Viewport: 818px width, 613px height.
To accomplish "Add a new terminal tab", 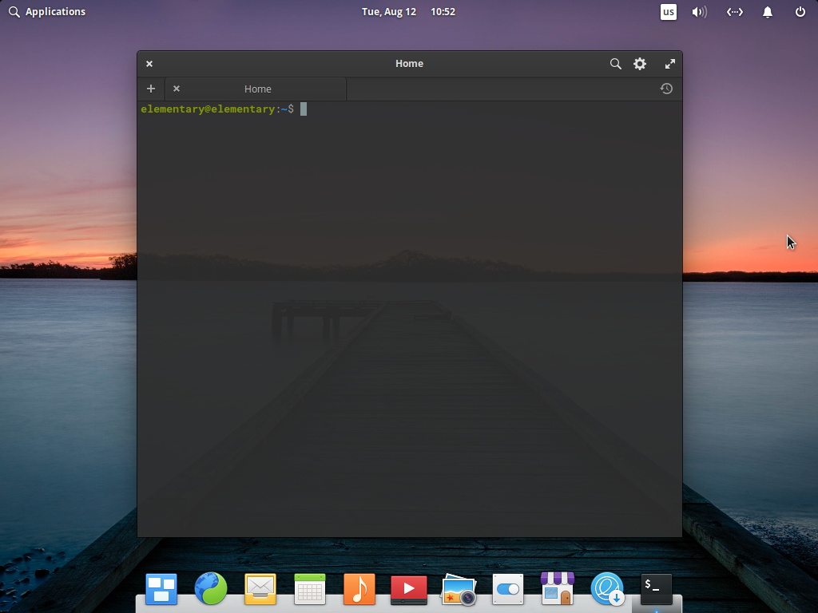I will click(151, 89).
